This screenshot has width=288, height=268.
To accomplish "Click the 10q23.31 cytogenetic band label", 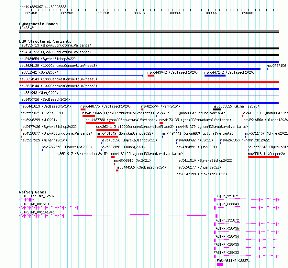I will pos(27,28).
